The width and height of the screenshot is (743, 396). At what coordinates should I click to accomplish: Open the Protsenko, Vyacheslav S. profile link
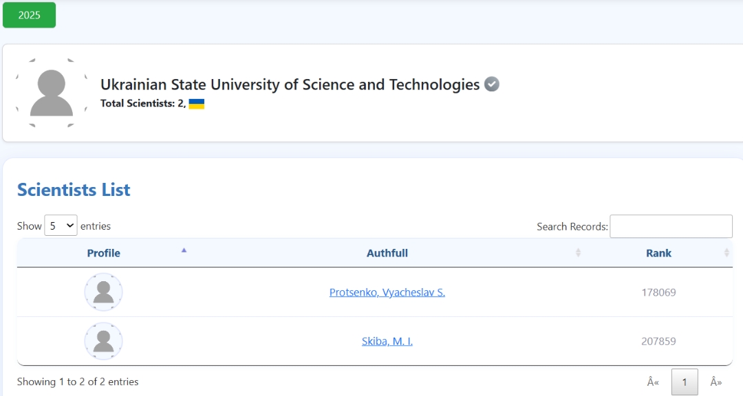[x=387, y=292]
